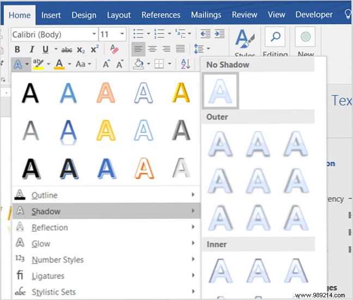Screen dimensions: 353x300
Task: Expand the Glow submenu
Action: (x=106, y=243)
